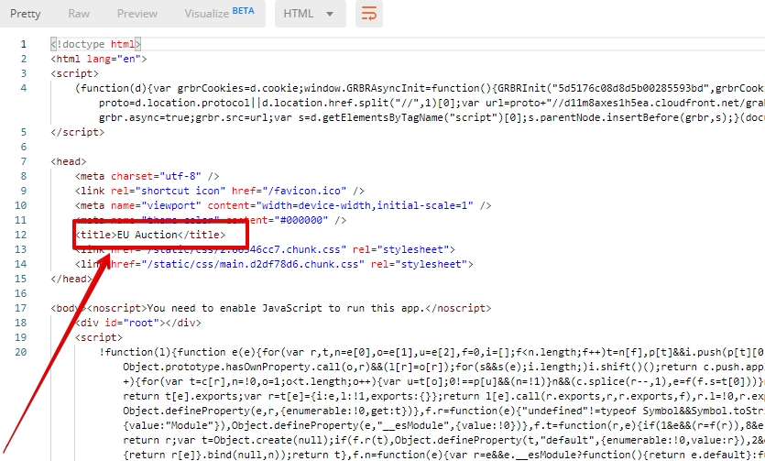Image resolution: width=765 pixels, height=461 pixels.
Task: Click the meta viewport line
Action: 283,205
